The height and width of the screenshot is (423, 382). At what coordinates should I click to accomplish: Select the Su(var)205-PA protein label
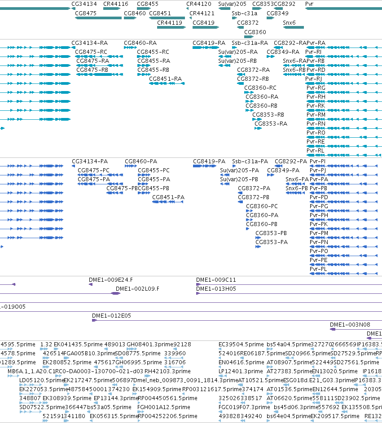click(239, 170)
